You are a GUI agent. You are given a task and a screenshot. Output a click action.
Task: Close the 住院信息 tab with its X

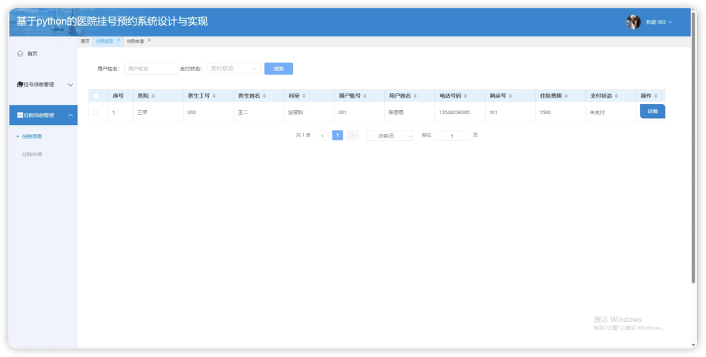tap(119, 41)
